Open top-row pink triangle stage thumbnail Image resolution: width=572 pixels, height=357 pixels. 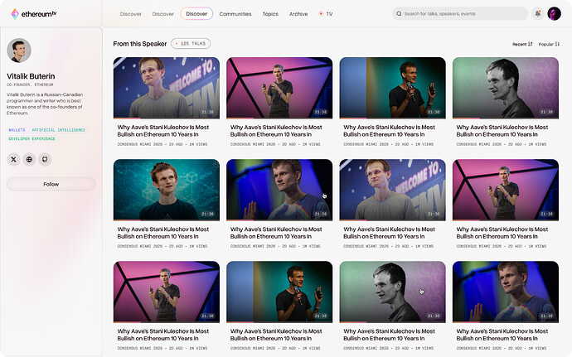(279, 88)
